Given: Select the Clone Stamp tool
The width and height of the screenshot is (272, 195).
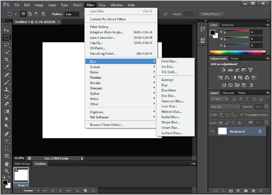Looking at the screenshot, I should [6, 89].
